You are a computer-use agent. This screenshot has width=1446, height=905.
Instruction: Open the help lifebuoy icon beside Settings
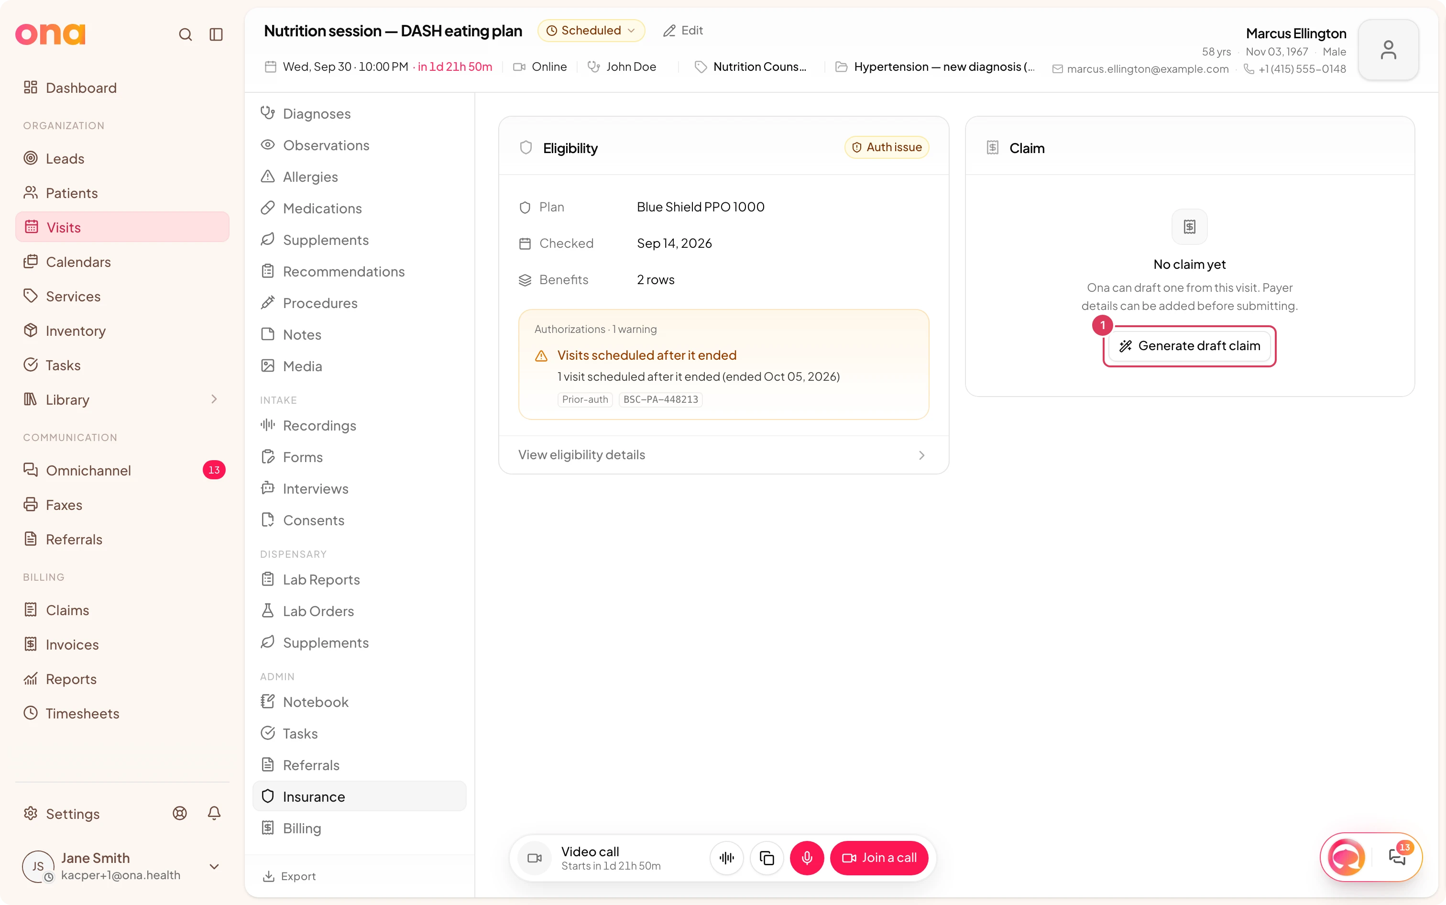coord(179,813)
